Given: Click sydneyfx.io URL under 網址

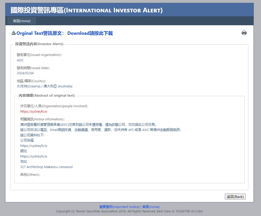Looking at the screenshot, I should [34, 156].
